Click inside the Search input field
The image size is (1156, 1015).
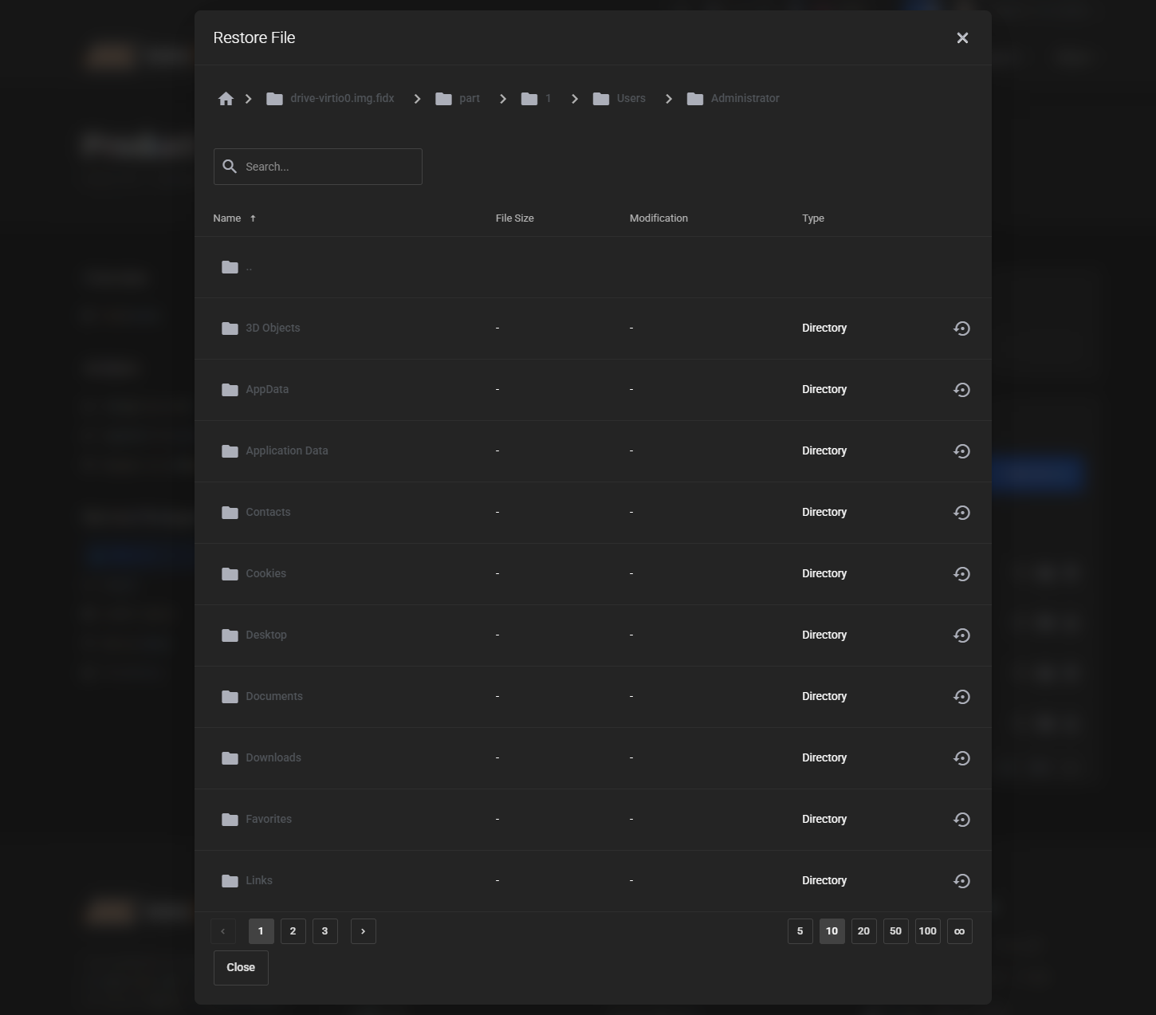click(x=327, y=166)
